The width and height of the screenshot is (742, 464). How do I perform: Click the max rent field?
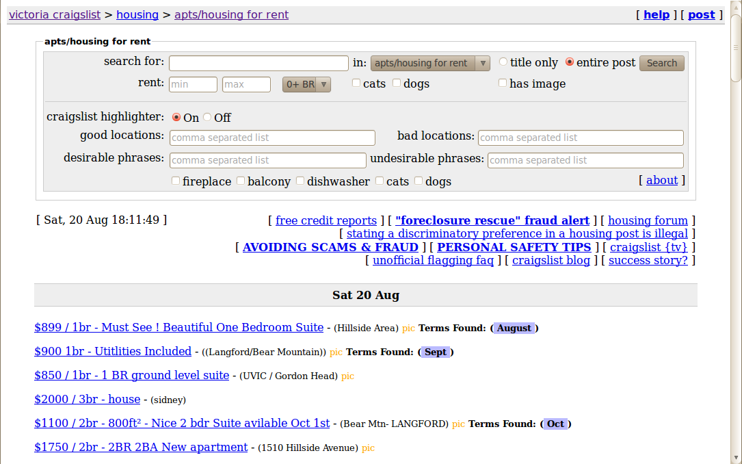[247, 84]
